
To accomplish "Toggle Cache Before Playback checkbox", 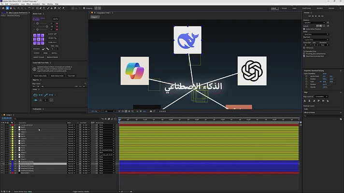I will 304,29.
